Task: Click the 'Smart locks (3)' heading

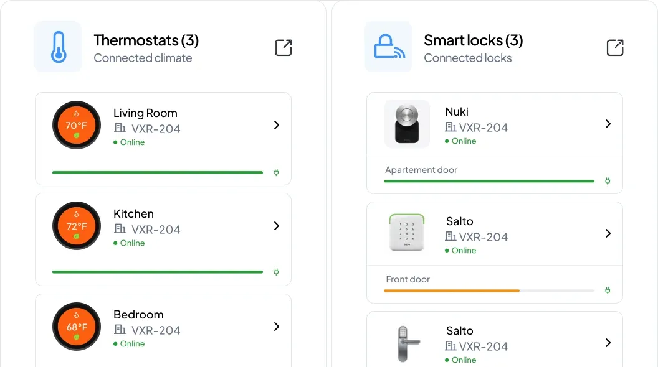Action: (474, 40)
